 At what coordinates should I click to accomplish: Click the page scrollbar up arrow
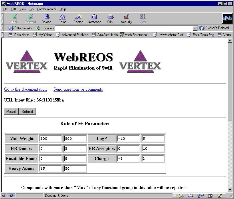(230, 40)
